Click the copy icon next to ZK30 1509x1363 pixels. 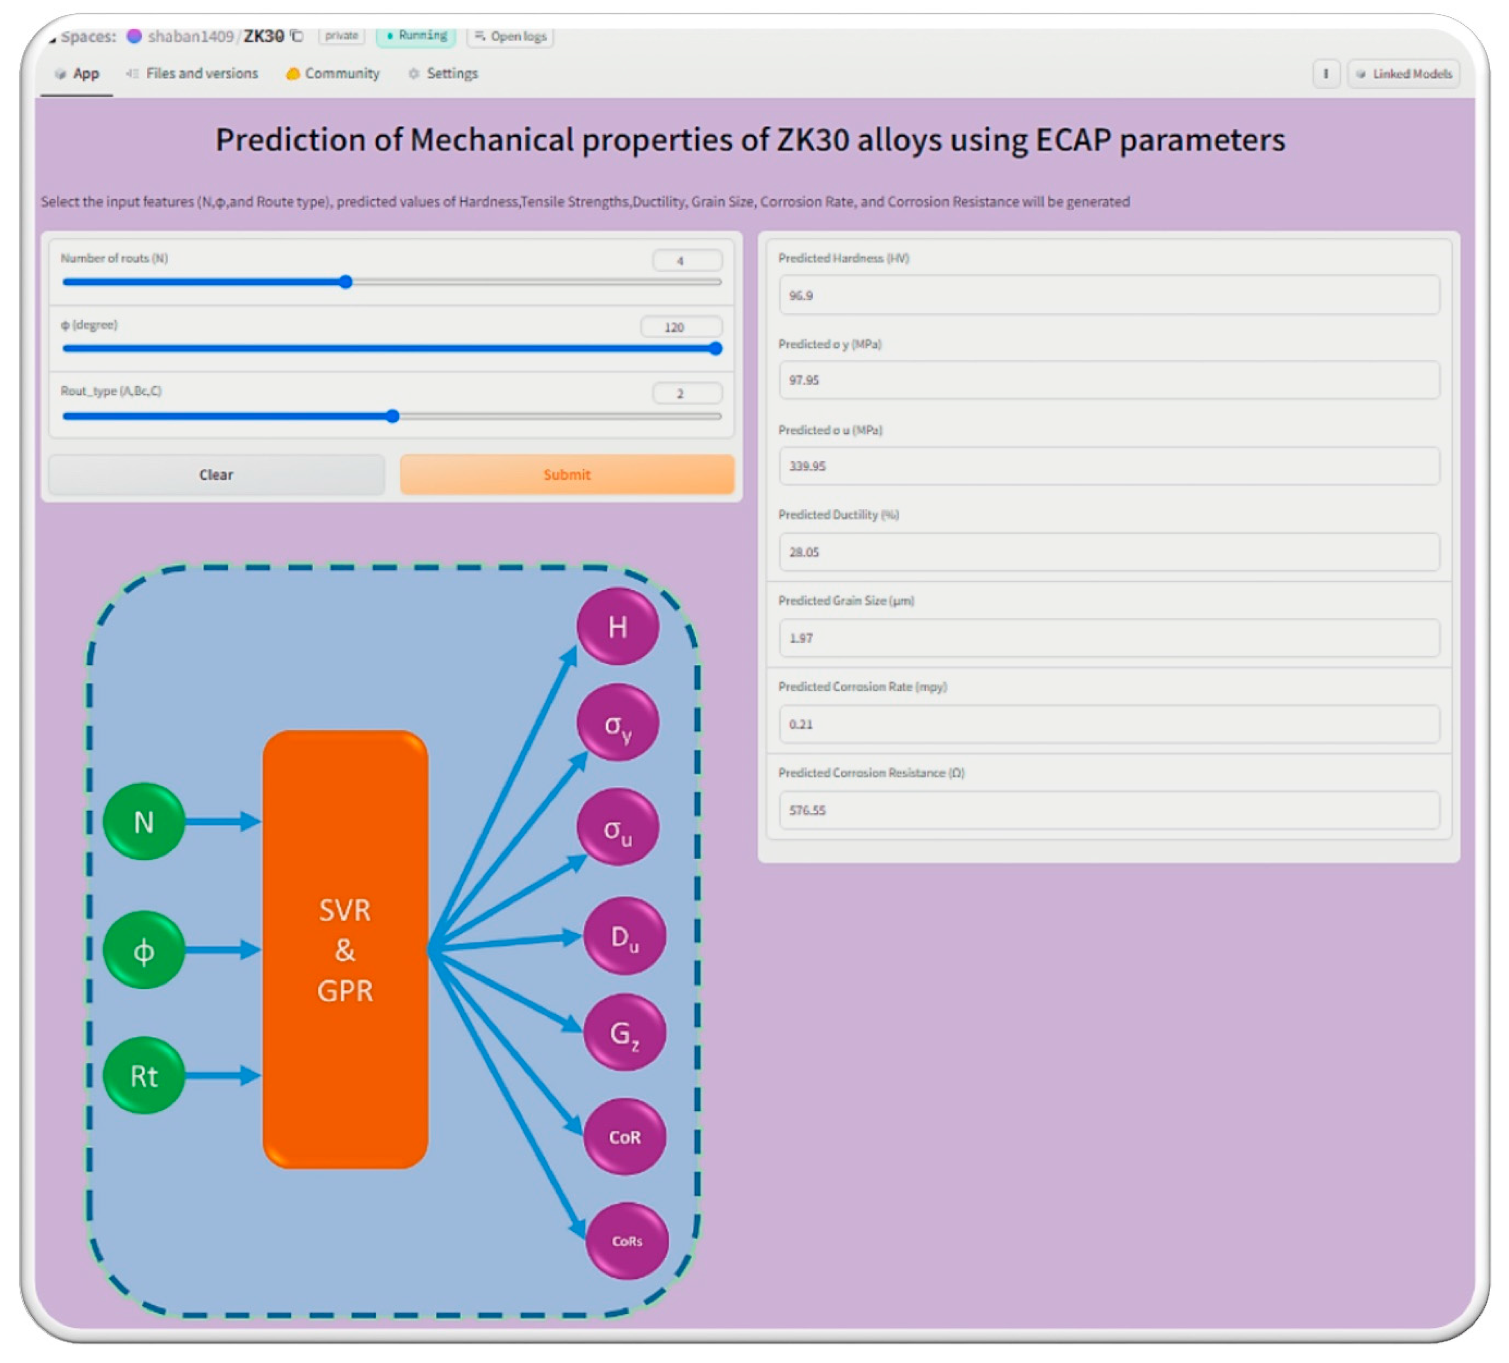coord(297,36)
